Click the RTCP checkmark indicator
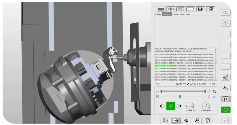The width and height of the screenshot is (237, 125). point(186,84)
